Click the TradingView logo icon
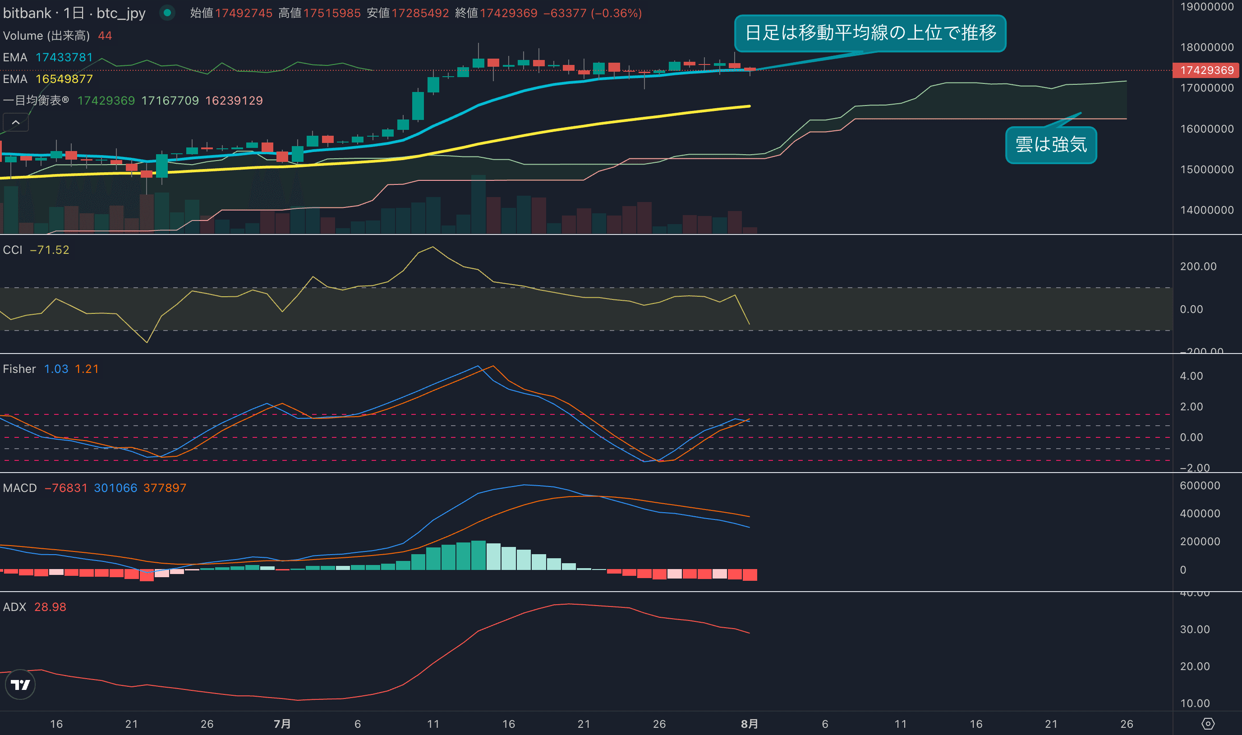1242x735 pixels. coord(20,685)
